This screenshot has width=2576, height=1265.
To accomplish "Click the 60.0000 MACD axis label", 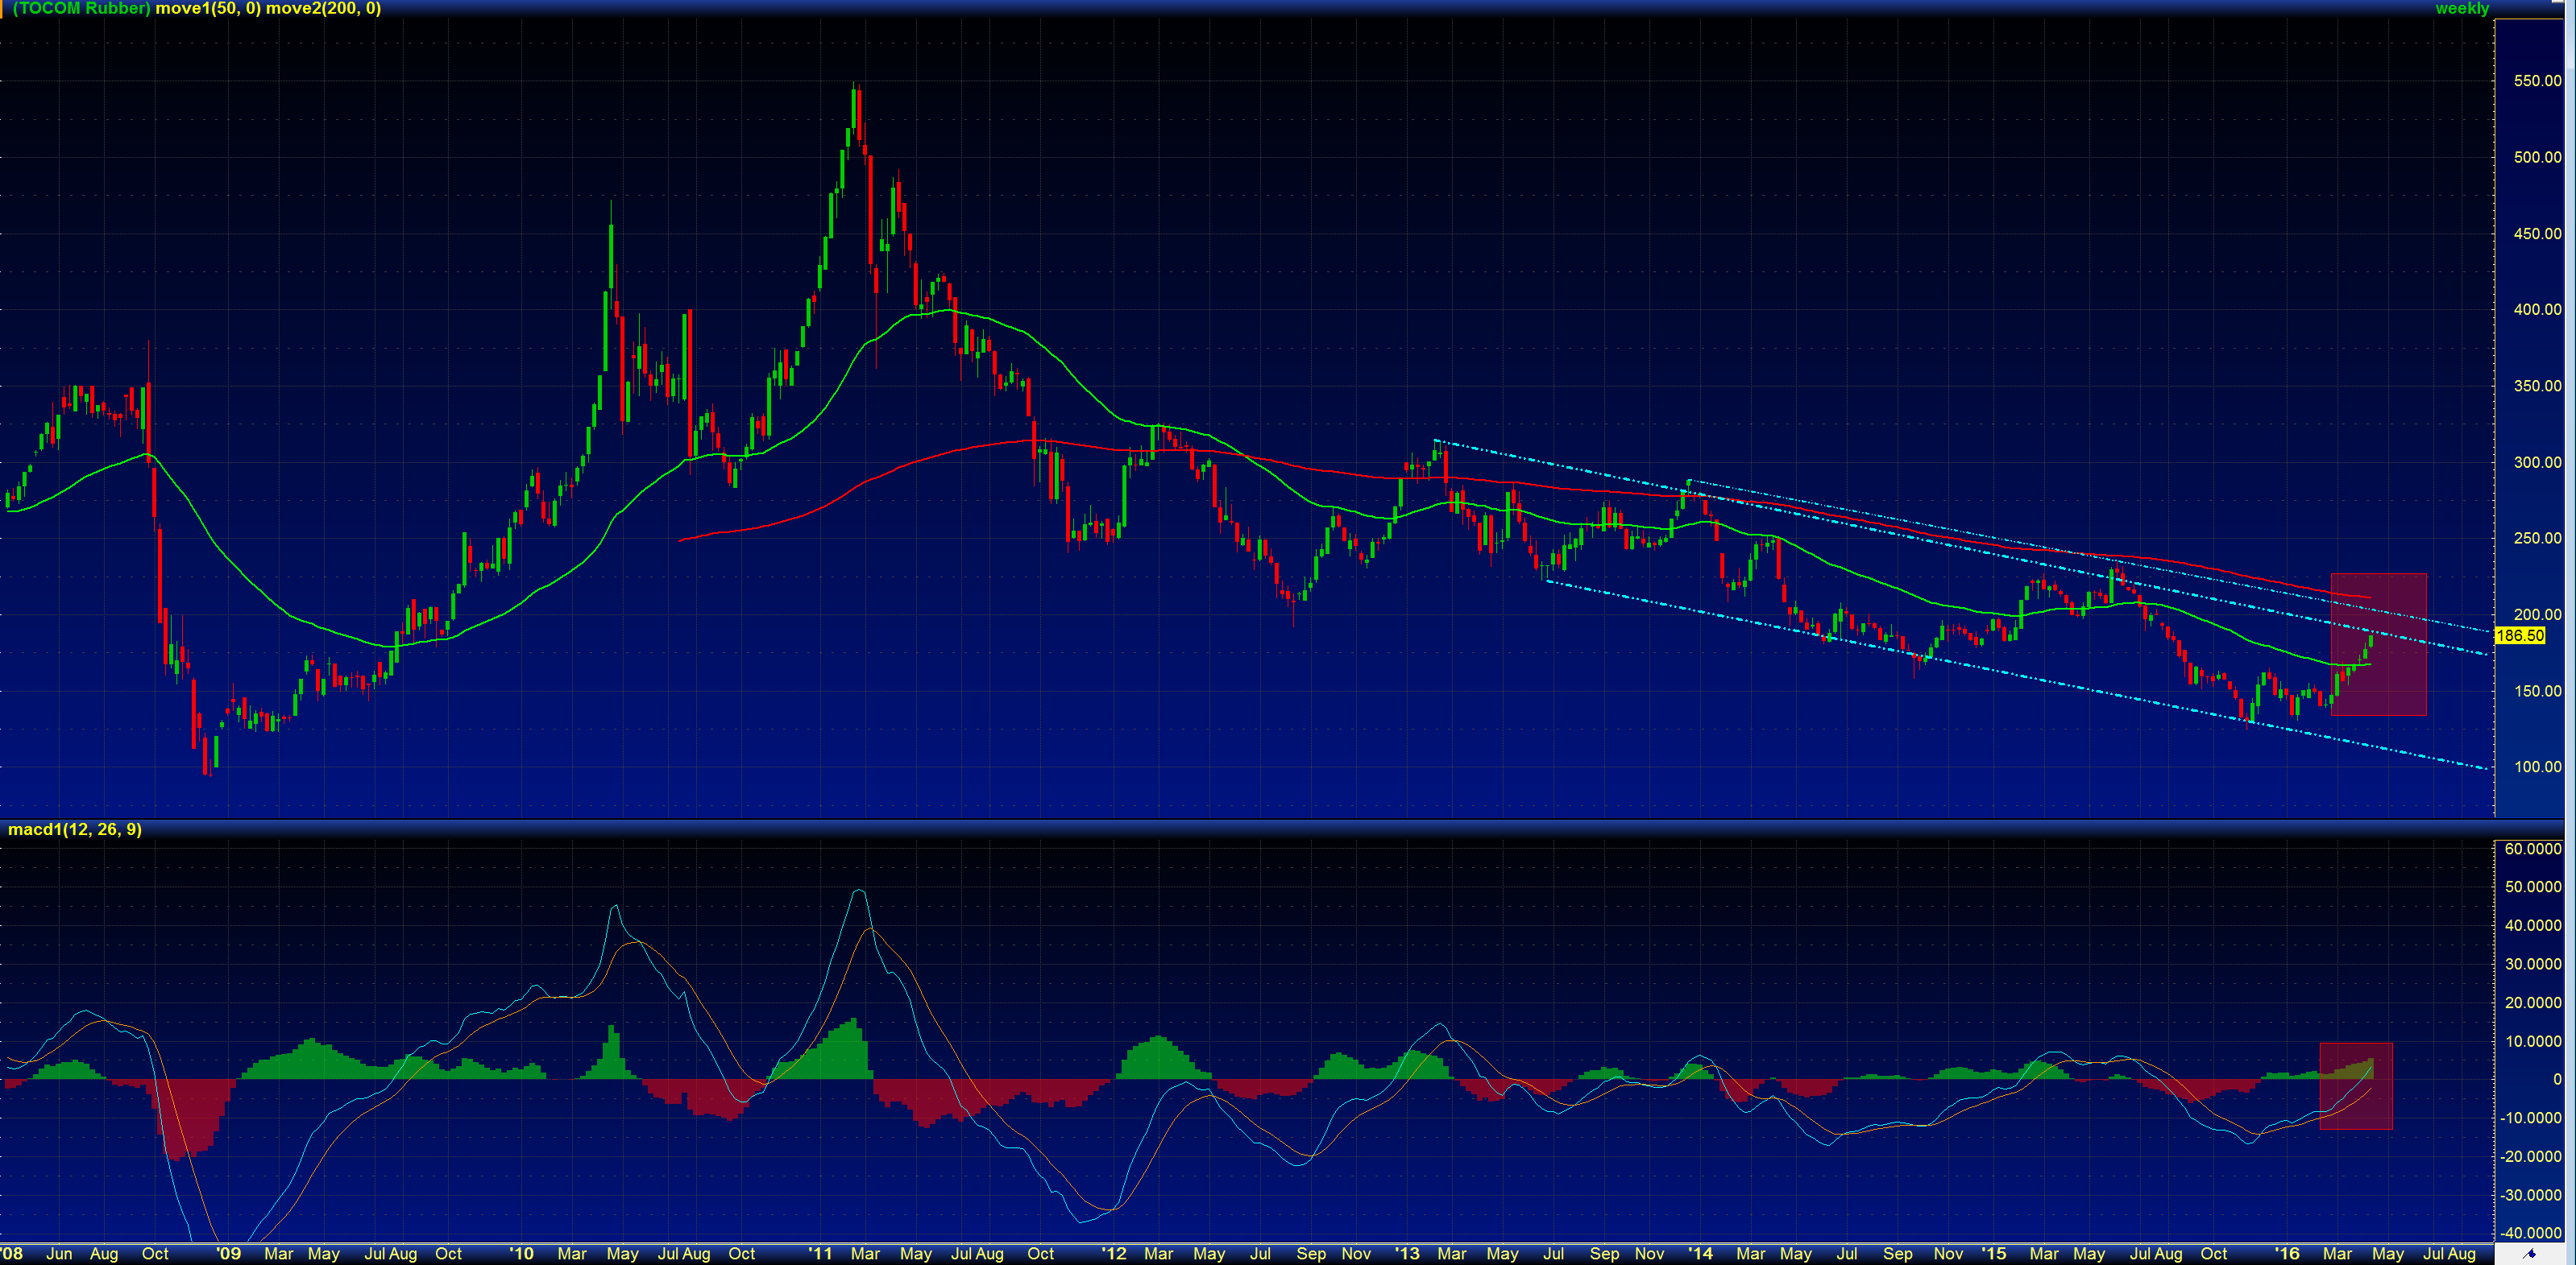I will pos(2532,849).
